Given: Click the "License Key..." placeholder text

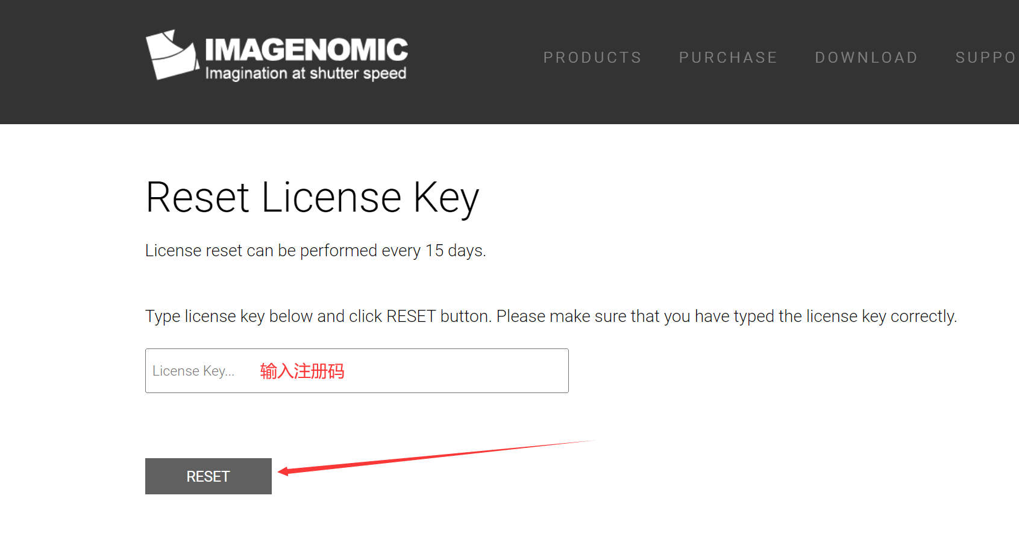Looking at the screenshot, I should coord(193,371).
